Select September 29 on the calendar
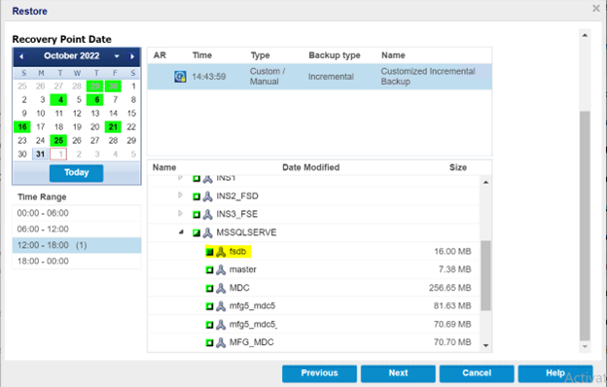Viewport: 607px width, 387px height. [x=95, y=87]
